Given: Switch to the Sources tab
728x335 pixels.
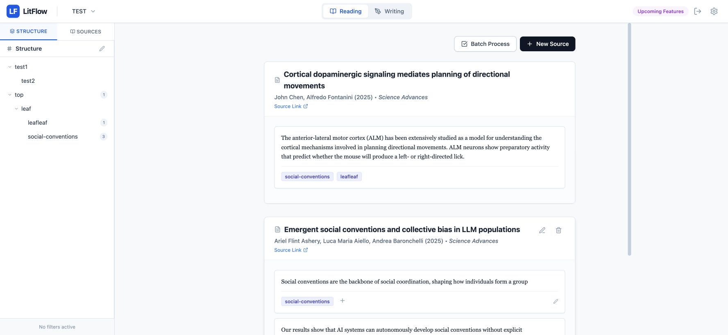Looking at the screenshot, I should pos(86,32).
